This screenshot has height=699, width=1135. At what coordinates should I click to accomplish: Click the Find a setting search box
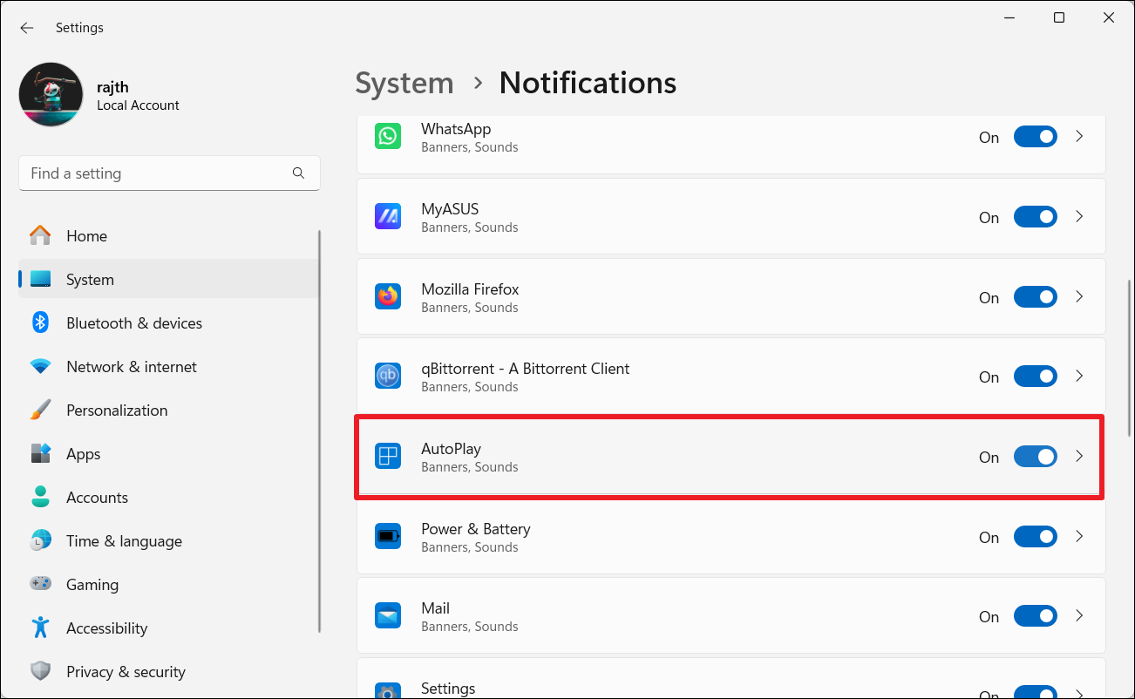click(157, 173)
